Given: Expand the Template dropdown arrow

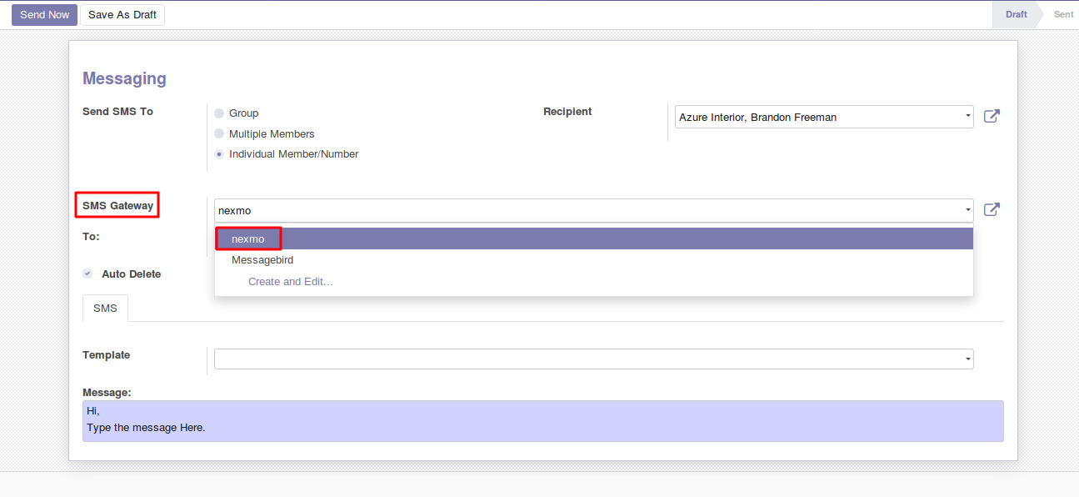Looking at the screenshot, I should (x=967, y=359).
